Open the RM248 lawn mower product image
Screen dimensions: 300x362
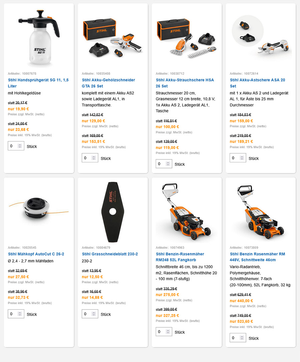(186, 212)
